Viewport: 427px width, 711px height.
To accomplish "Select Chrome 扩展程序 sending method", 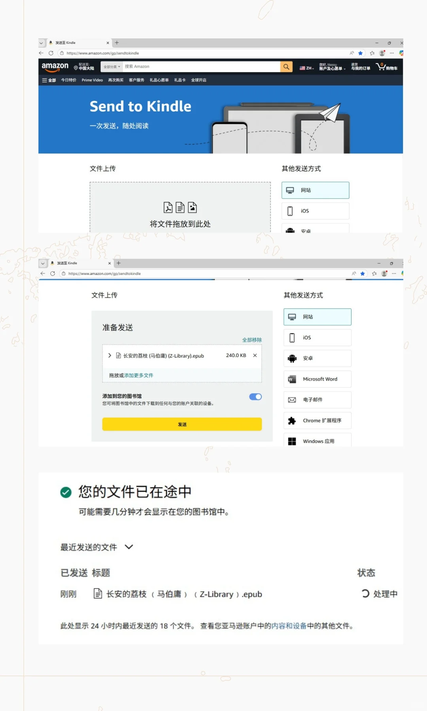I will [x=317, y=421].
